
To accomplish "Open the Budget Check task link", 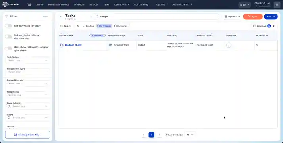I will 73,45.
